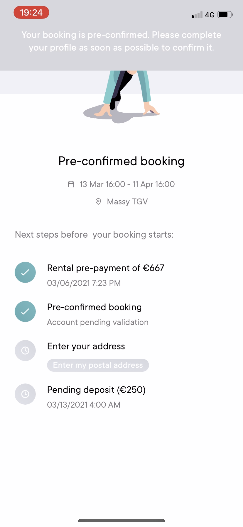The image size is (243, 527).
Task: Select the Rental pre-payment of €667 step
Action: coord(105,268)
